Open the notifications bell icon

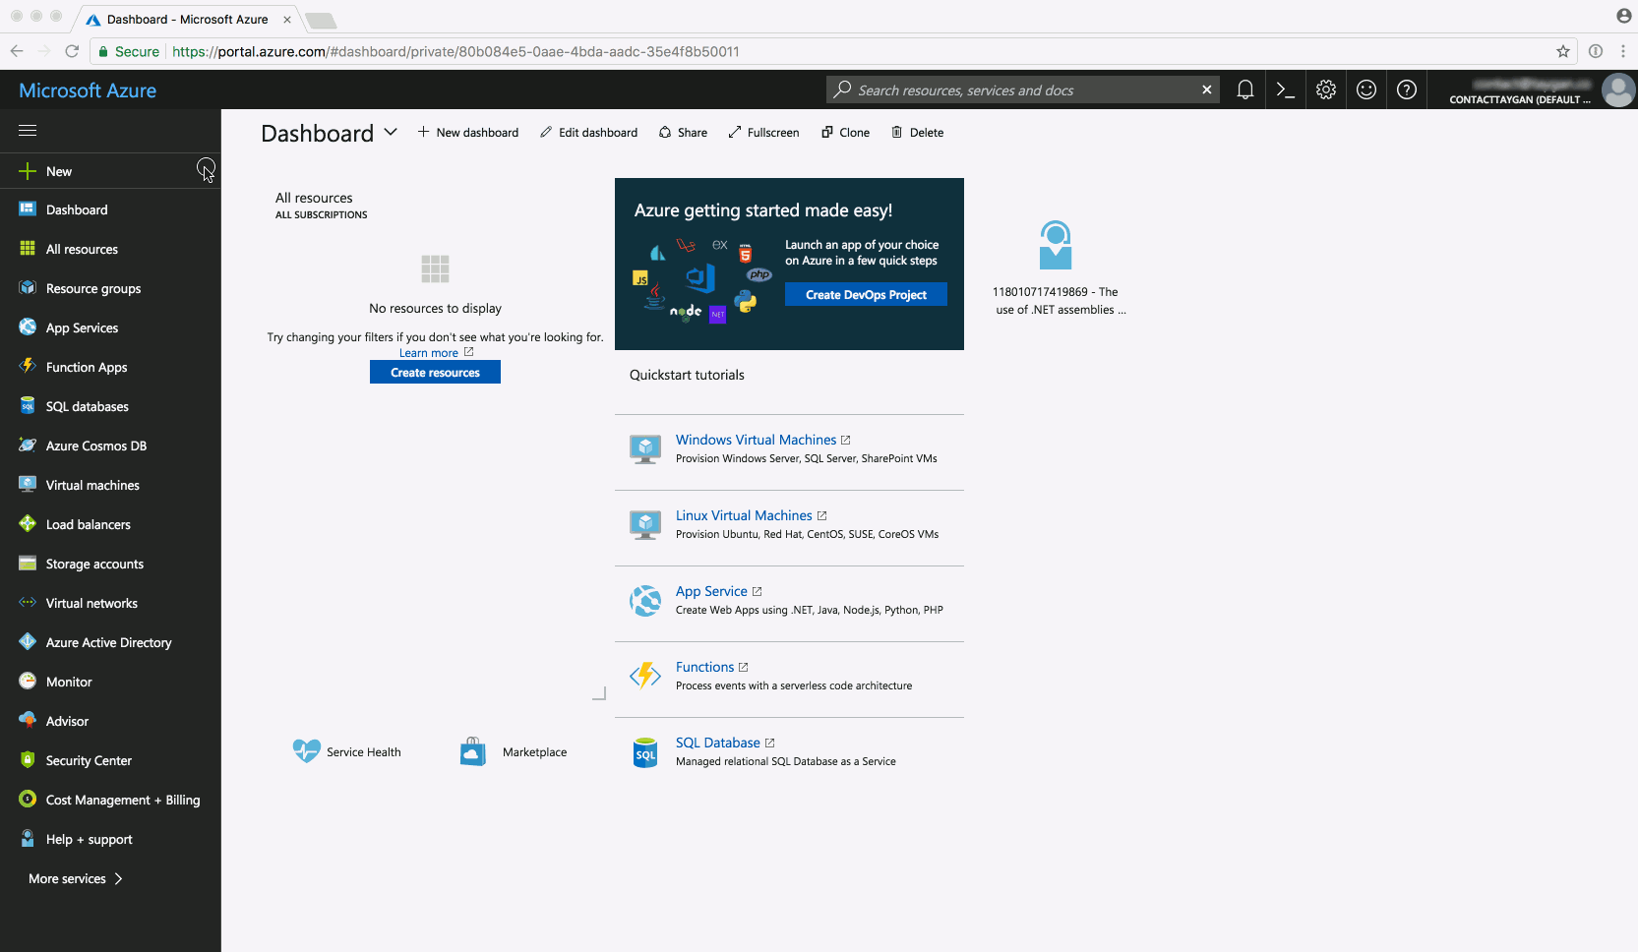1244,89
